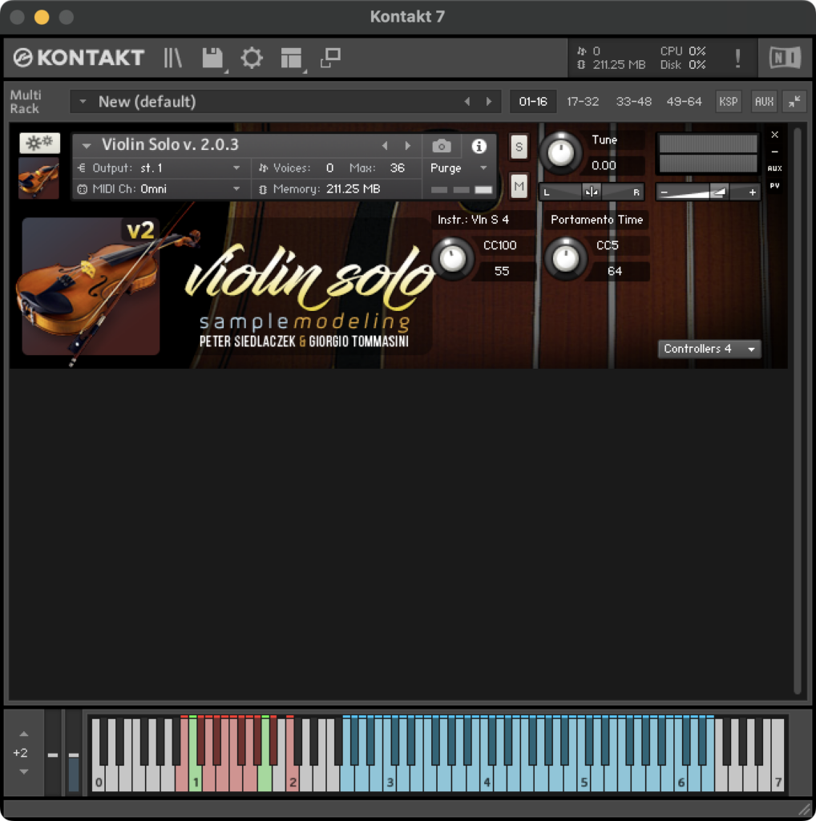This screenshot has height=821, width=816.
Task: Toggle instrument AUX sends view
Action: (x=774, y=168)
